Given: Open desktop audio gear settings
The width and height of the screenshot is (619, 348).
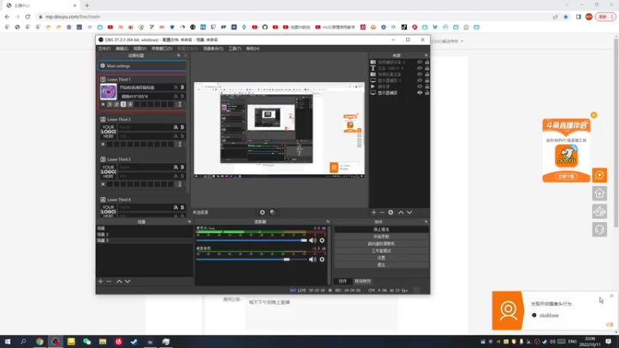Looking at the screenshot, I should click(x=322, y=260).
